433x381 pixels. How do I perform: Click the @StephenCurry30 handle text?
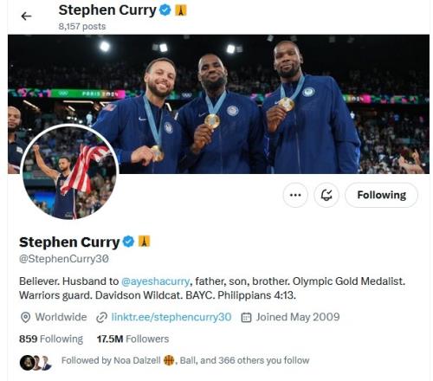point(64,259)
